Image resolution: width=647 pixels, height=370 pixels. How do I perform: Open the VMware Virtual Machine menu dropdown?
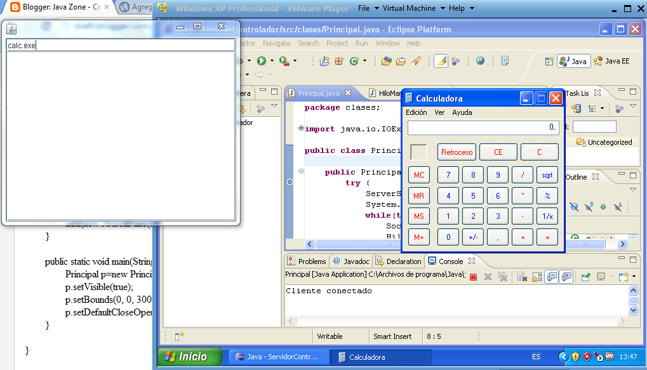tap(414, 8)
